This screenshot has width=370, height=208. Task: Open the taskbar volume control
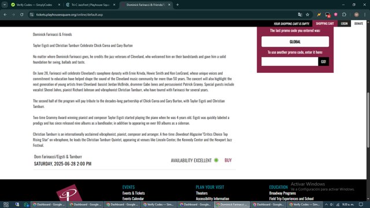332,205
